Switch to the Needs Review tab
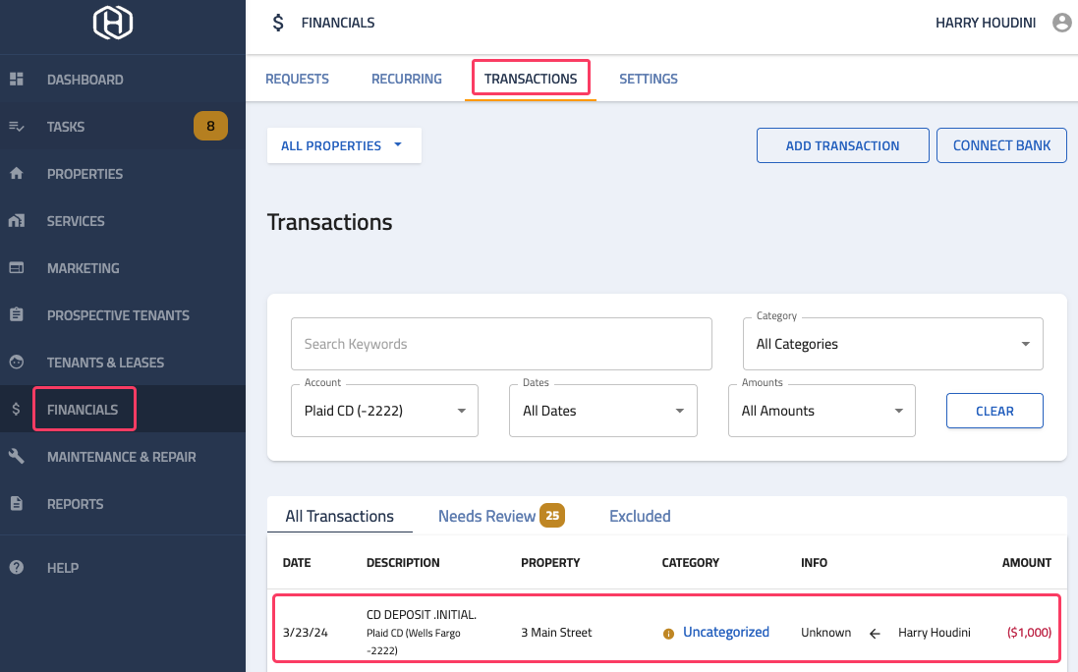This screenshot has width=1078, height=672. click(487, 515)
